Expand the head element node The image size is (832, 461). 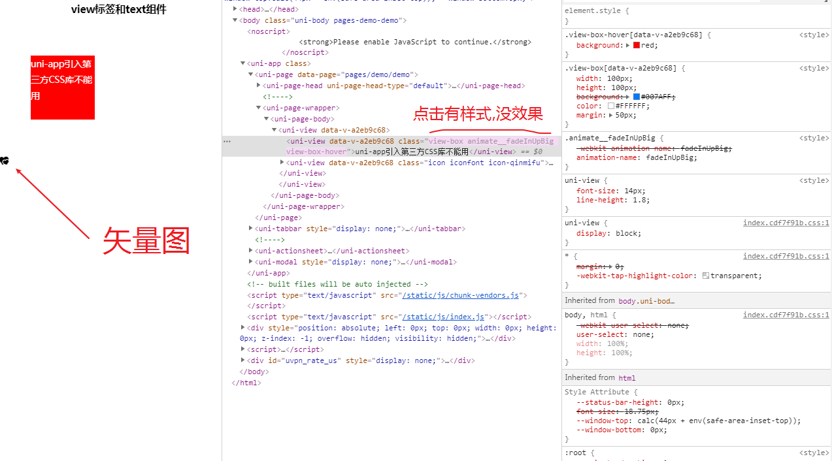(x=235, y=10)
